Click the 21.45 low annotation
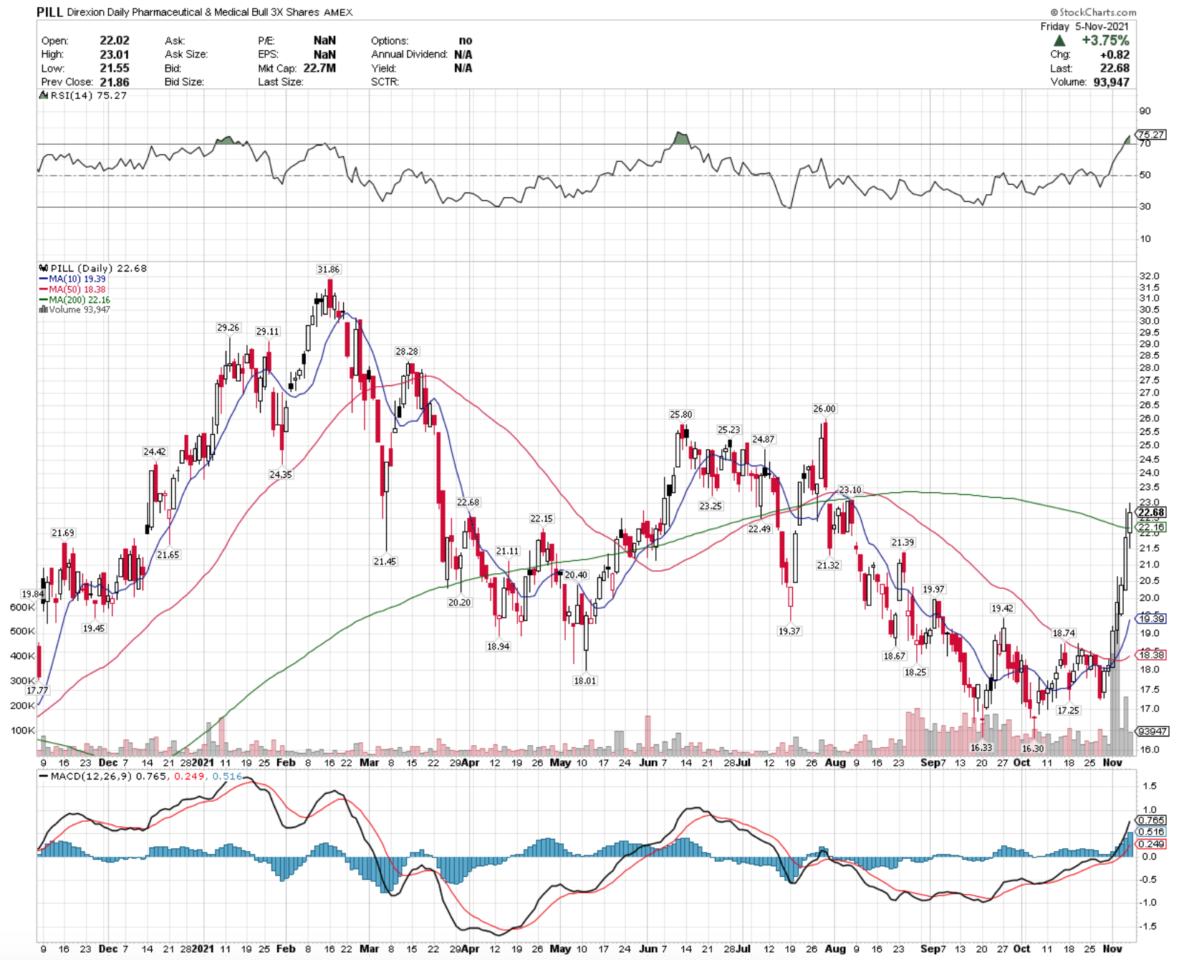1179x960 pixels. [x=385, y=561]
